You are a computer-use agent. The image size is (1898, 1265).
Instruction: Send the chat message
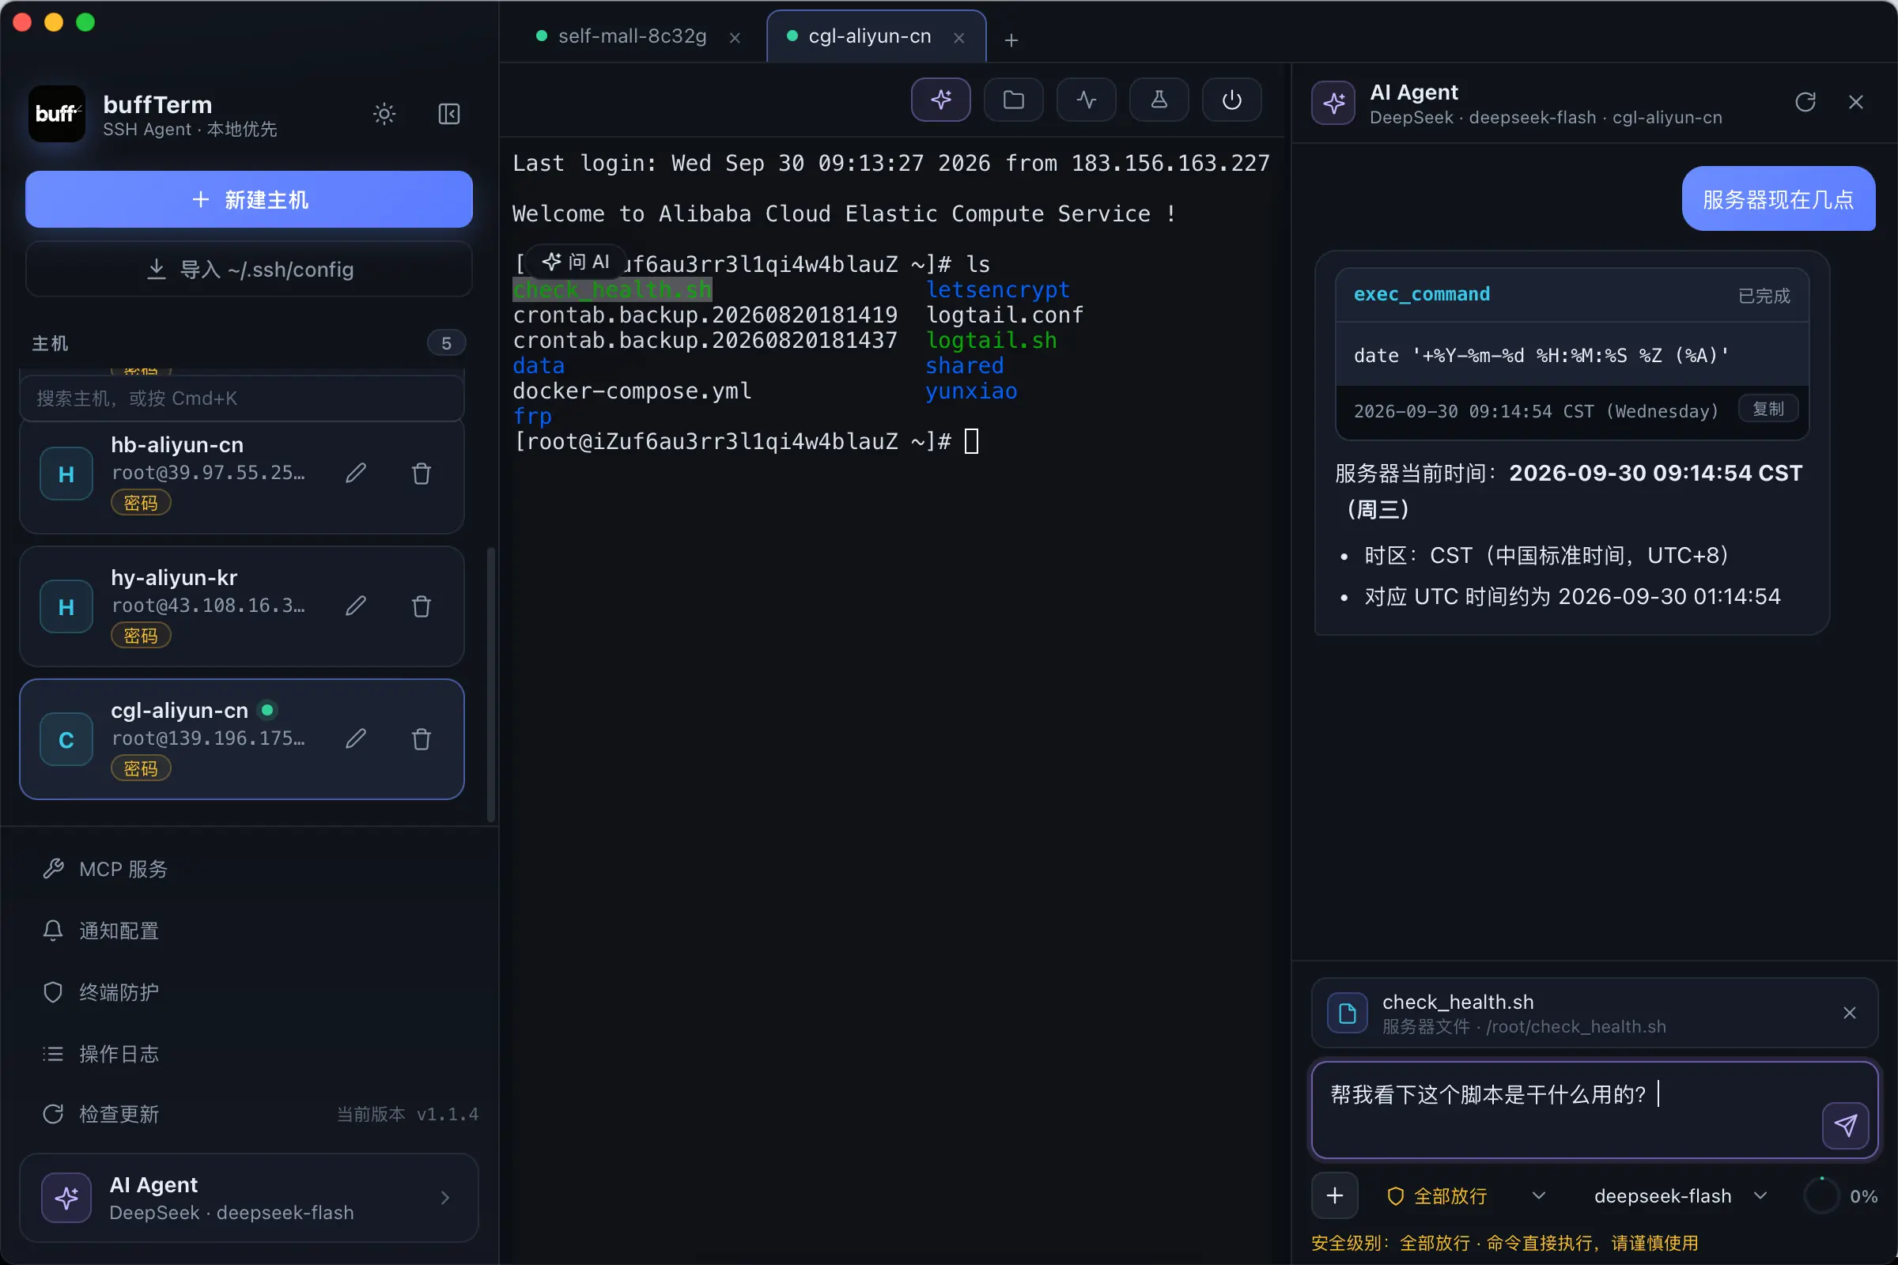click(x=1846, y=1124)
